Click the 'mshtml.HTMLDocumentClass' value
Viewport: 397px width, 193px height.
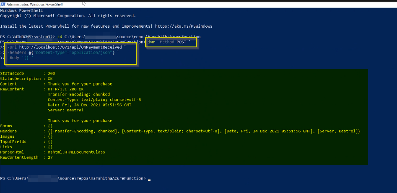pyautogui.click(x=76, y=152)
